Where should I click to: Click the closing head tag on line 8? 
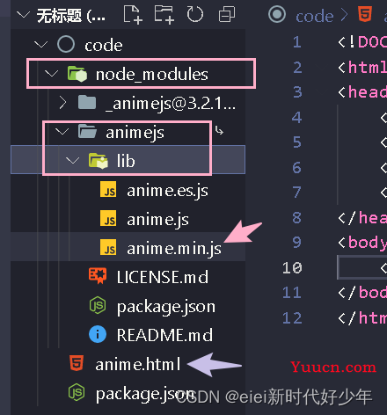[373, 217]
